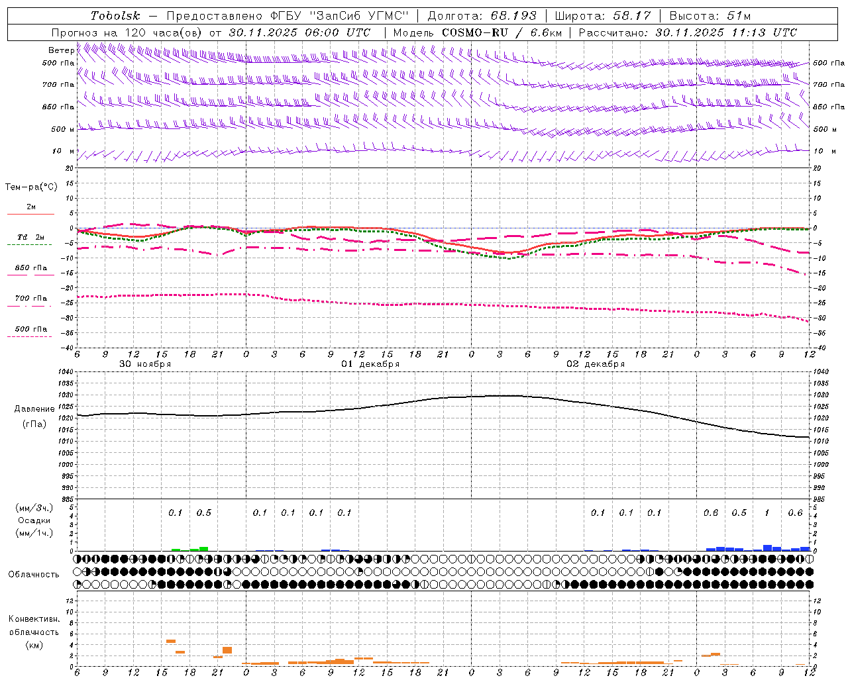Select the elevation text Высота: 51м
Viewport: 848px width, 678px height.
(x=710, y=16)
